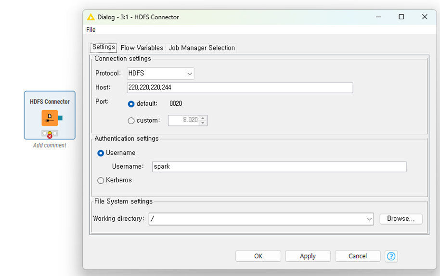Switch to the Flow Variables tab
Screen dimensions: 440x276
[x=142, y=48]
